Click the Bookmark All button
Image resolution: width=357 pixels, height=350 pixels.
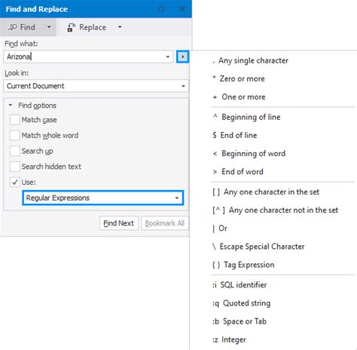(165, 223)
